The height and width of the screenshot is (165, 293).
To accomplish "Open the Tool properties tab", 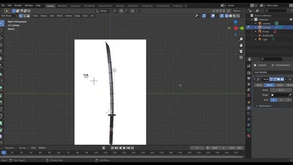I will [x=249, y=66].
